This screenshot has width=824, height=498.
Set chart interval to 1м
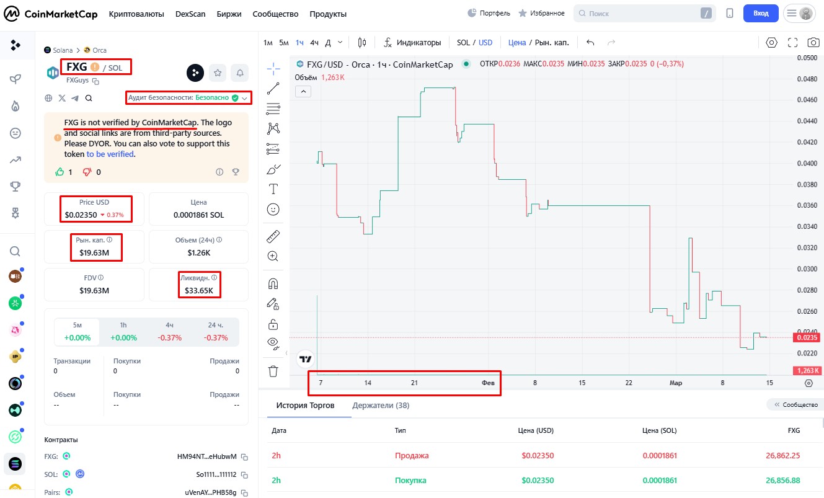point(268,42)
